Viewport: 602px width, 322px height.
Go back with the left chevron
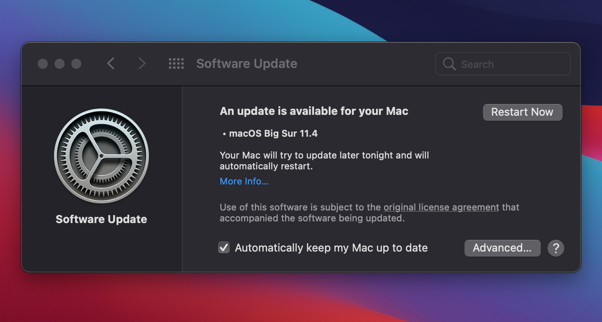[x=111, y=64]
